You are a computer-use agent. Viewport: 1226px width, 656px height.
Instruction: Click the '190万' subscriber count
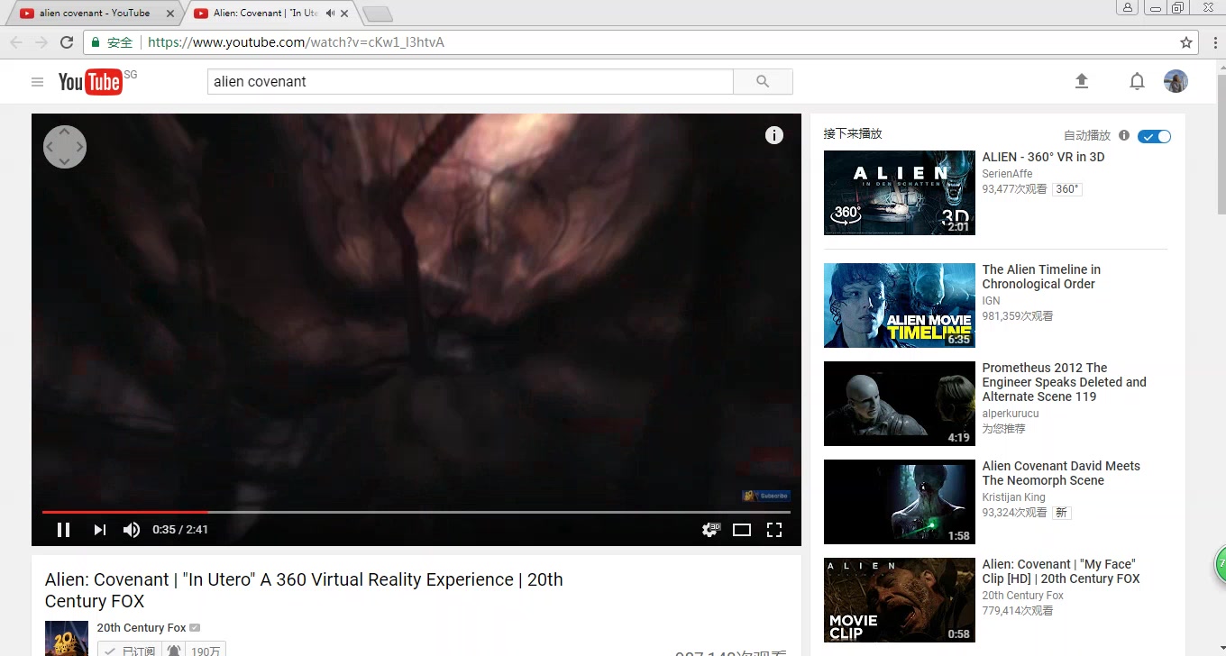point(206,651)
